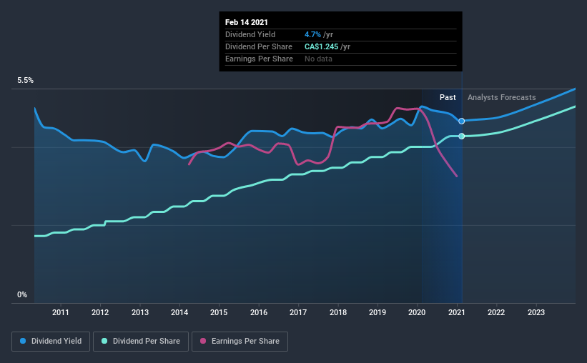
Task: Toggle the Dividend Per Share legend button
Action: pos(141,342)
